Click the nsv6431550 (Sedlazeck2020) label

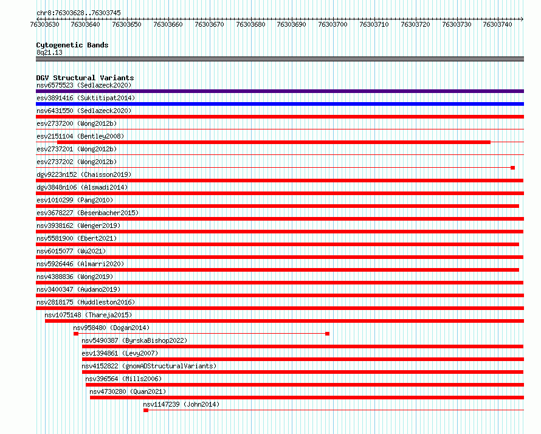(x=84, y=111)
